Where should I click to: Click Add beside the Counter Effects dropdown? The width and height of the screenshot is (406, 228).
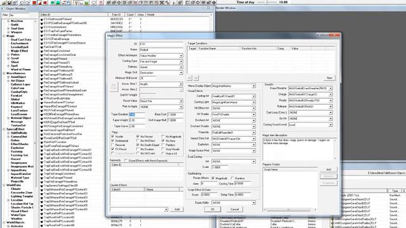[x=177, y=209]
